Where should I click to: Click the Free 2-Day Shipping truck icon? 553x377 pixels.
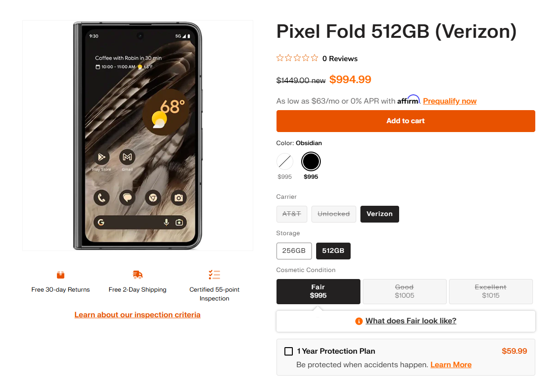pos(138,274)
